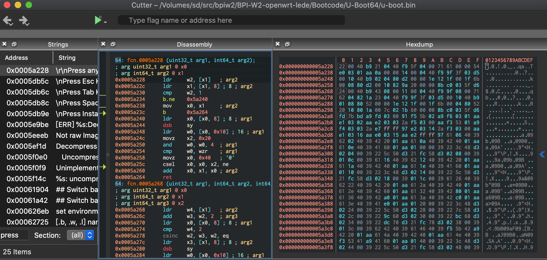This screenshot has width=547, height=260.
Task: Close the Strings panel with its X icon
Action: coord(4,44)
